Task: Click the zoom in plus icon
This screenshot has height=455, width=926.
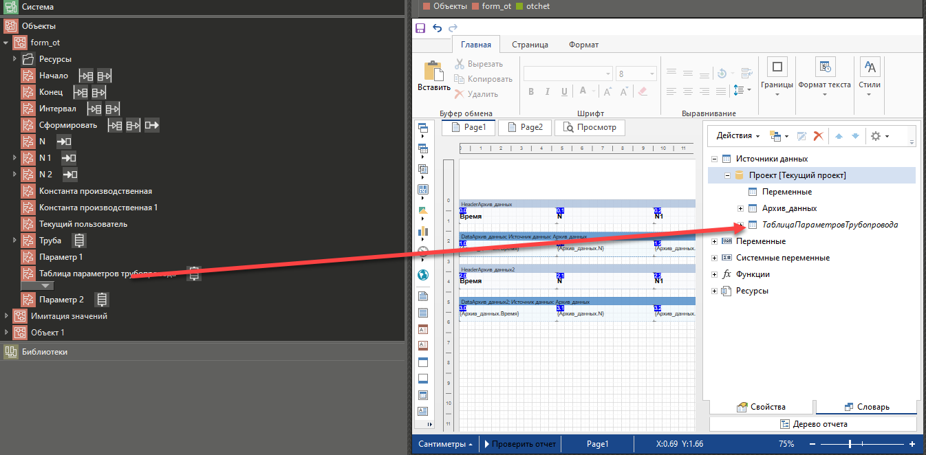Action: pyautogui.click(x=912, y=444)
